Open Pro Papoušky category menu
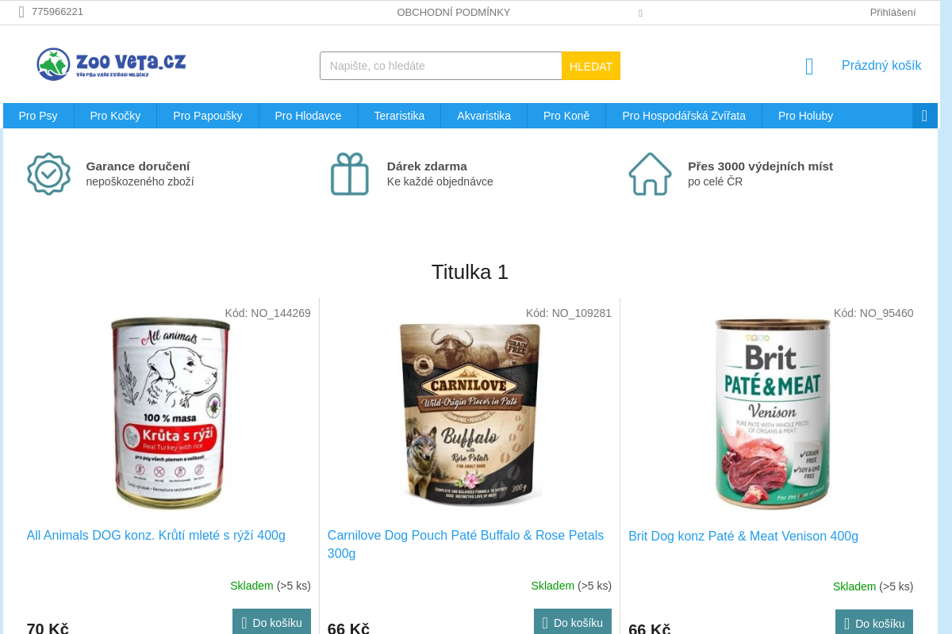 [208, 116]
